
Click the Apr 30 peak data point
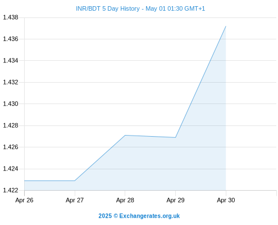(x=226, y=26)
